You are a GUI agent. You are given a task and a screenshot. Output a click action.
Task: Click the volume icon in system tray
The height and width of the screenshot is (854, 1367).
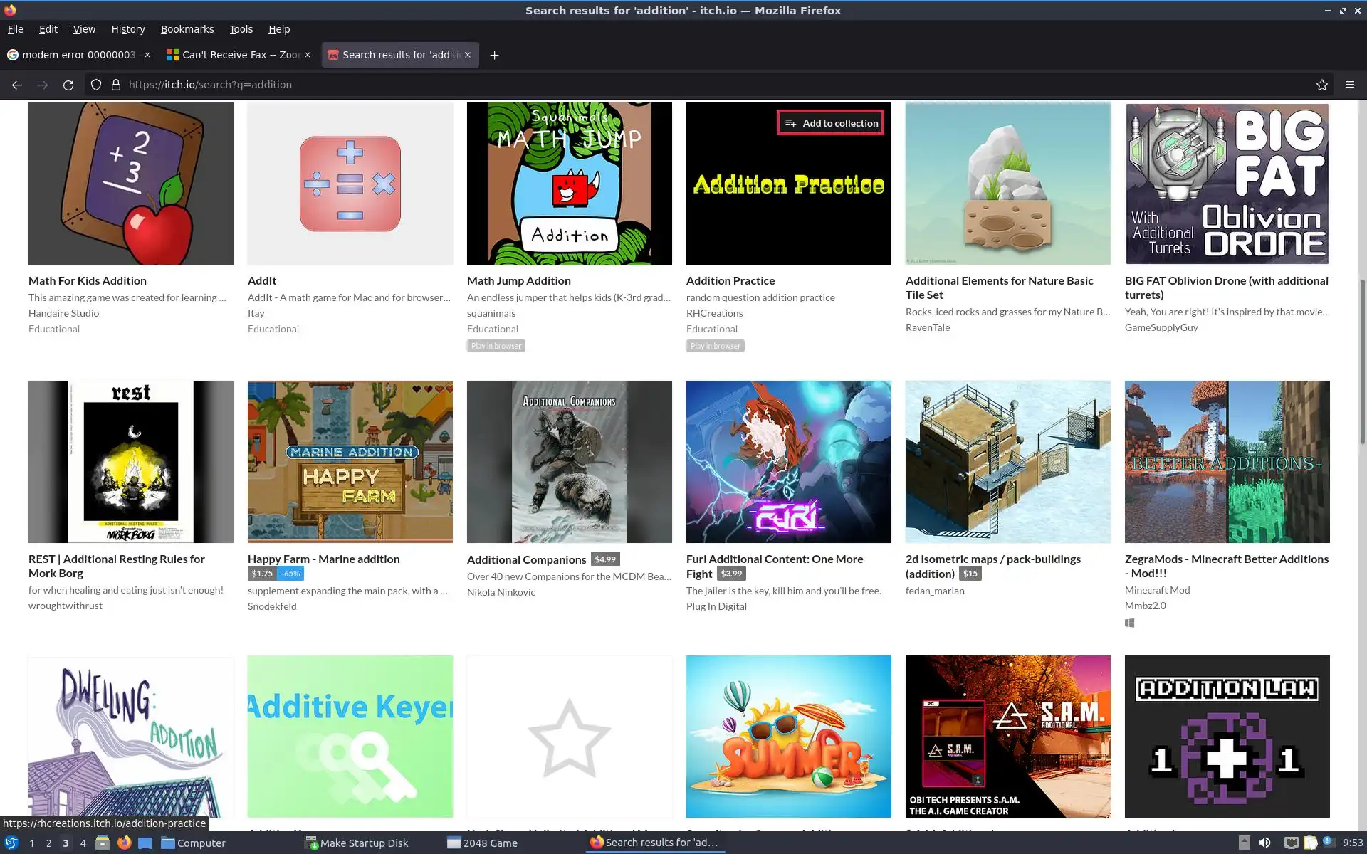click(x=1264, y=843)
